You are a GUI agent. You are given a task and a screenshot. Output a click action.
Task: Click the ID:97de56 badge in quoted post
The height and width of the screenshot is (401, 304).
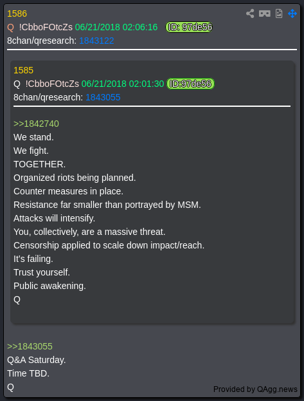[x=191, y=84]
